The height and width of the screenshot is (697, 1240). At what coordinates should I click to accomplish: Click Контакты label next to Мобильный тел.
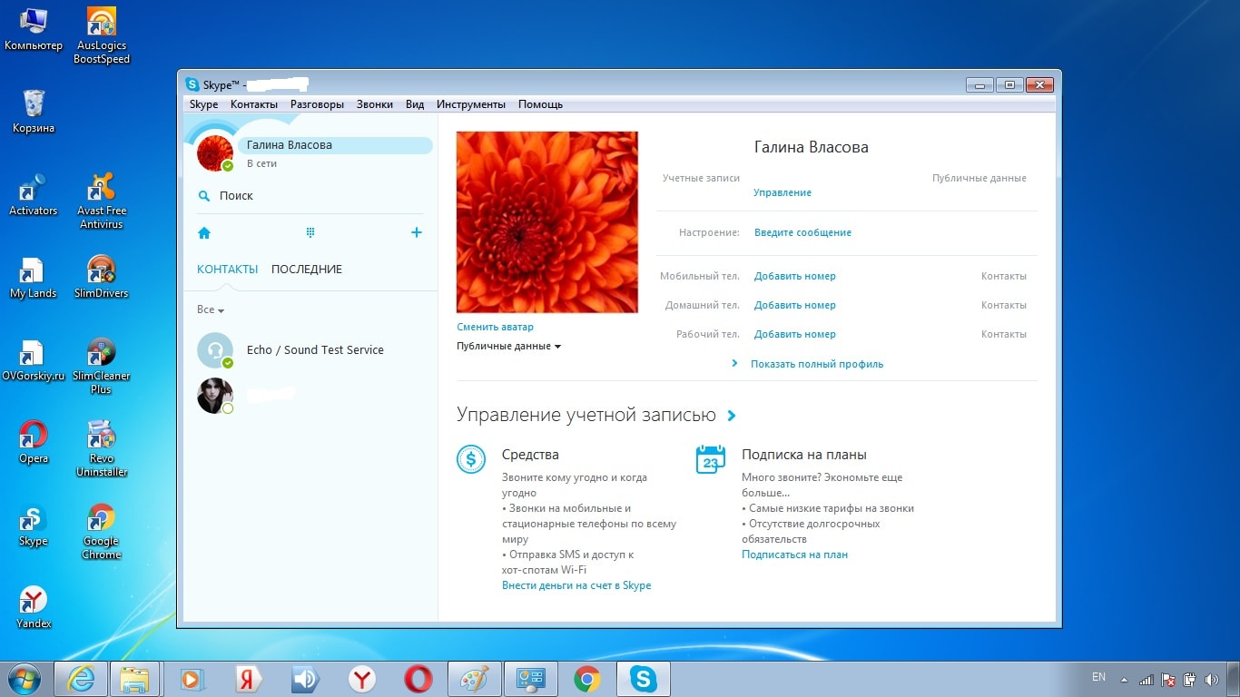click(1004, 276)
